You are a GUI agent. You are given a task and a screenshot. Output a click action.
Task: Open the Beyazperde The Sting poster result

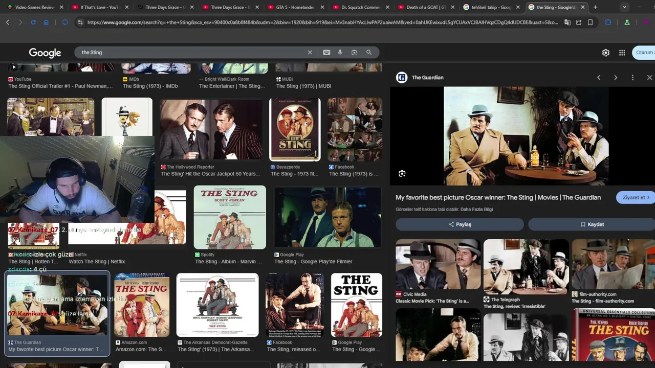pyautogui.click(x=295, y=129)
